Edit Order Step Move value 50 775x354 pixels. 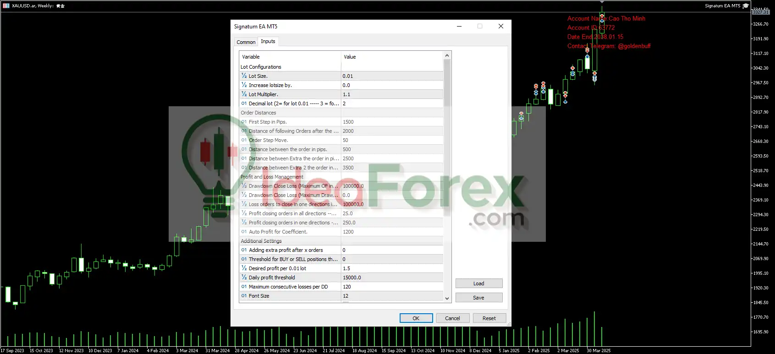coord(392,140)
